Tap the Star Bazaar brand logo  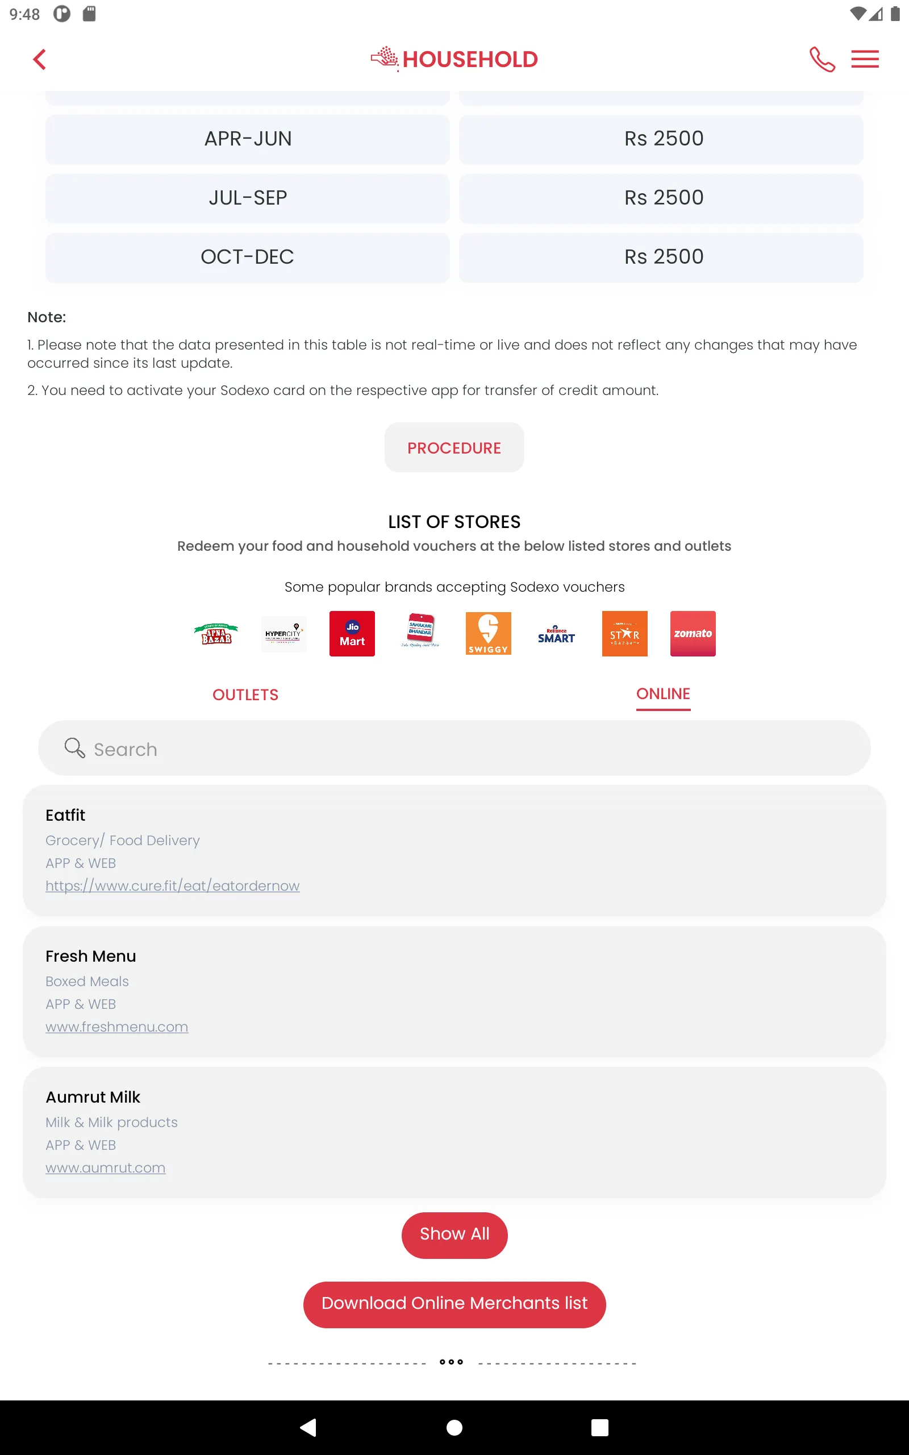coord(624,634)
